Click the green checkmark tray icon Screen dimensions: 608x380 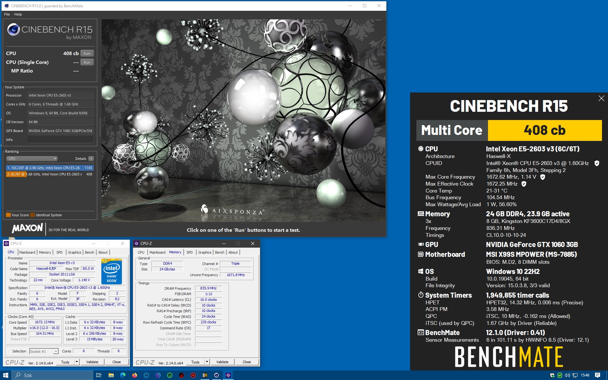560,375
